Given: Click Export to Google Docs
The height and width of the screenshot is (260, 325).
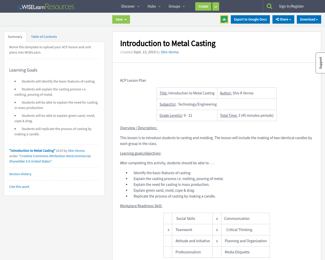Looking at the screenshot, I should coord(250,19).
